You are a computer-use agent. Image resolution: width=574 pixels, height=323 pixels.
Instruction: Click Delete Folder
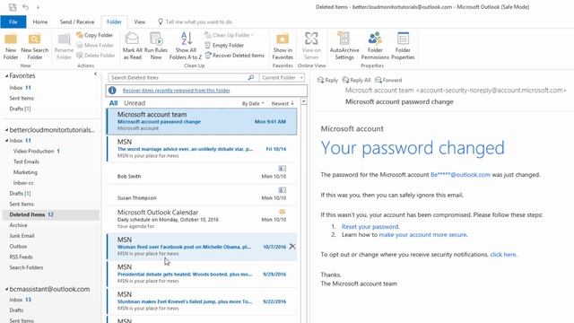pos(96,56)
